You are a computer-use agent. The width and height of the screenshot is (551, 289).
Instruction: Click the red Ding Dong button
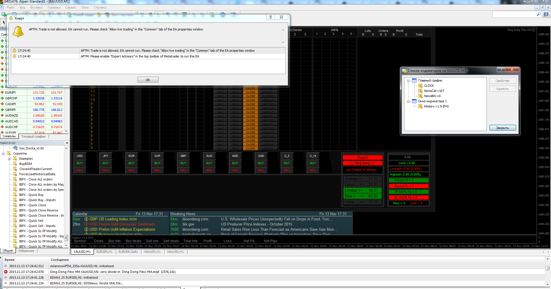[362, 163]
